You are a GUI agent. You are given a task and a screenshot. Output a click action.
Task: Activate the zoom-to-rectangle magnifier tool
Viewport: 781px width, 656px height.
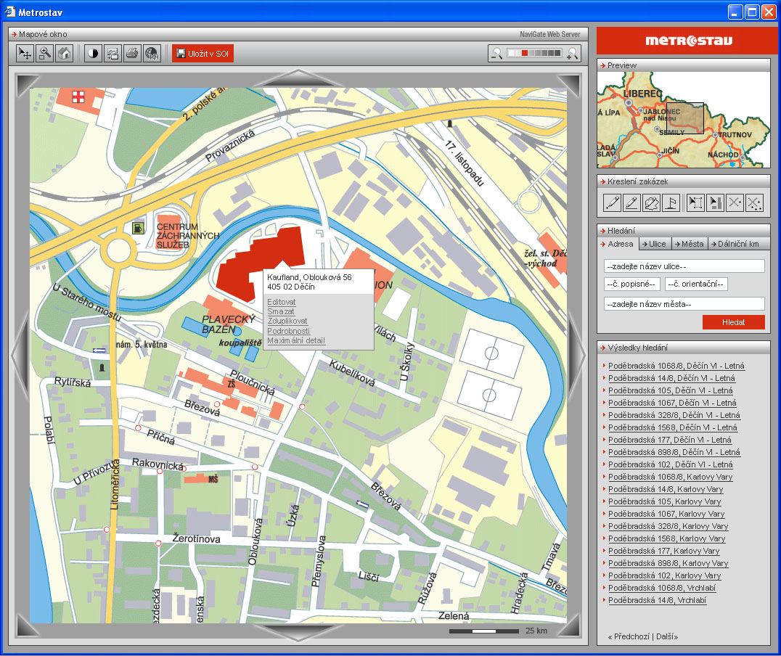45,53
